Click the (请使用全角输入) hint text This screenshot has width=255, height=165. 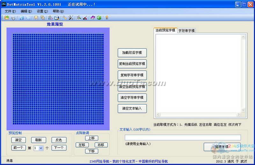[x=138, y=144]
